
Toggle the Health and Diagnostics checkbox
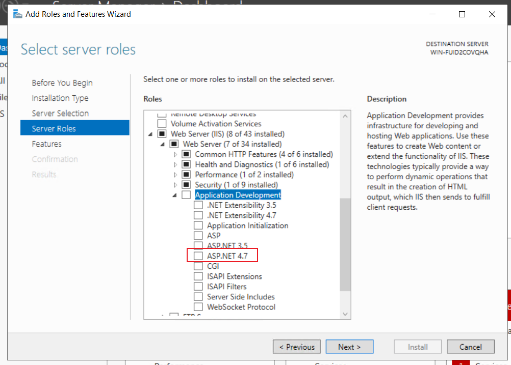[x=186, y=164]
